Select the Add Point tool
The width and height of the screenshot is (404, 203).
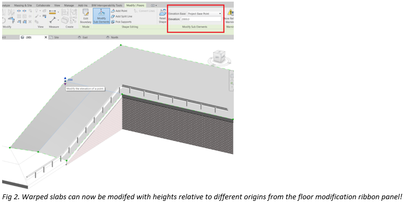tap(119, 11)
